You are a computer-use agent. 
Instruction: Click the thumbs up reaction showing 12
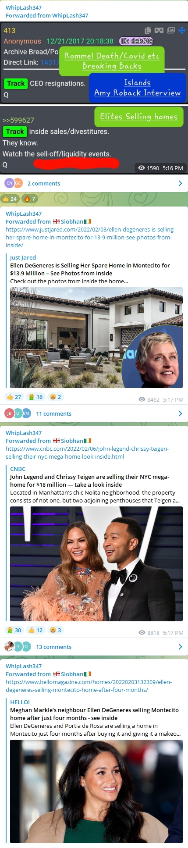pyautogui.click(x=35, y=630)
